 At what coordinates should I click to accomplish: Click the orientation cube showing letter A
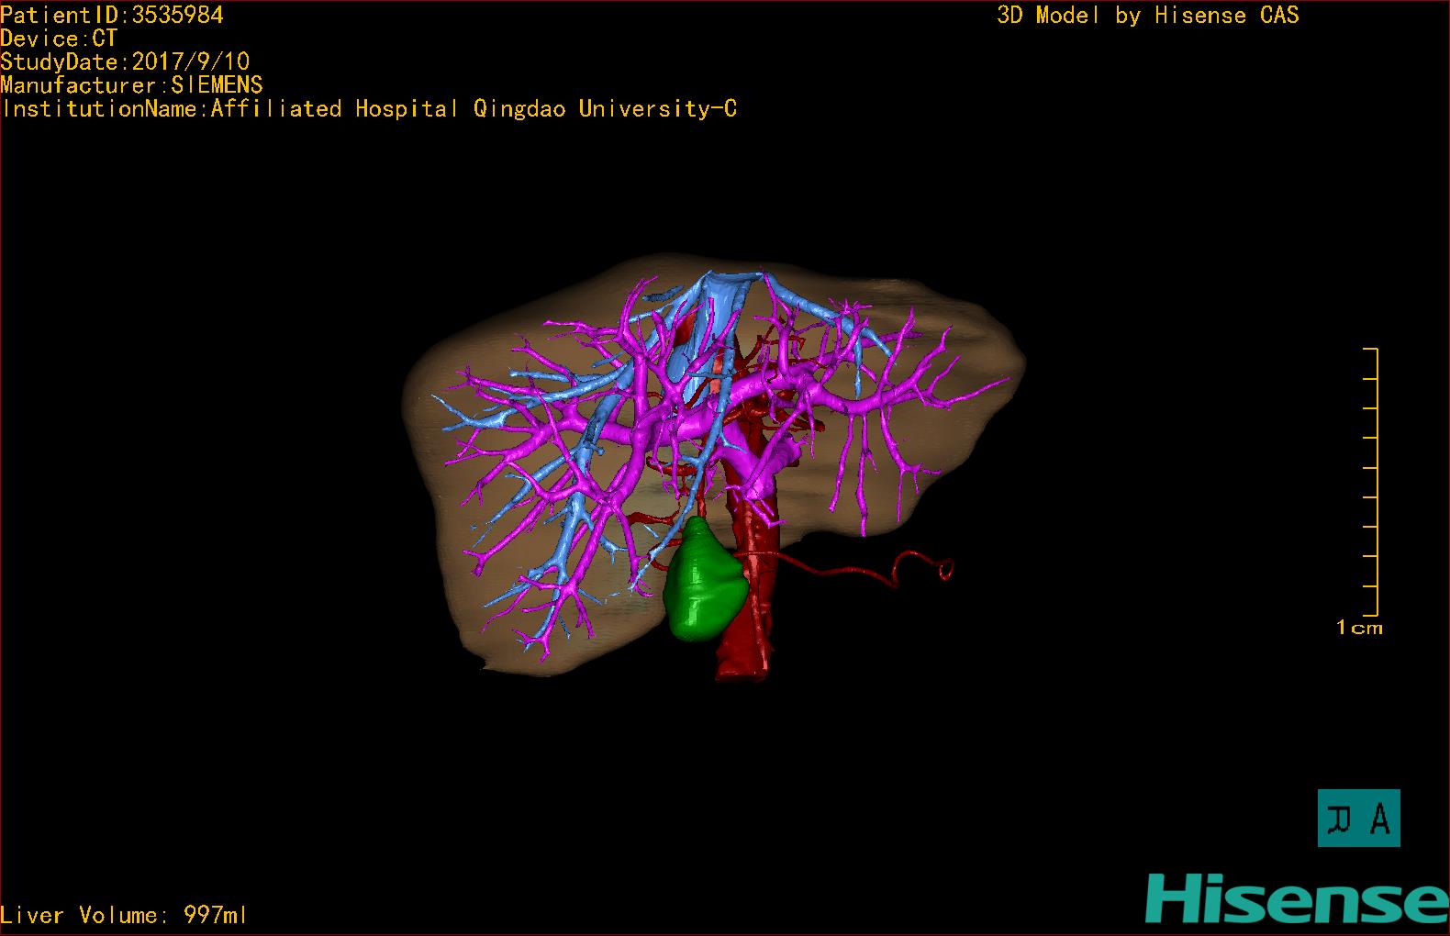pos(1358,818)
